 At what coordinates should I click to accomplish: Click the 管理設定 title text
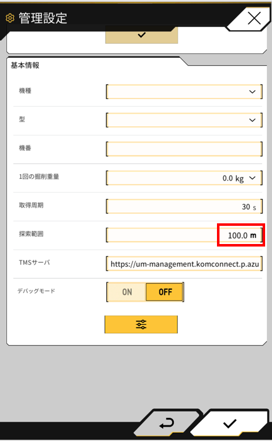[43, 18]
